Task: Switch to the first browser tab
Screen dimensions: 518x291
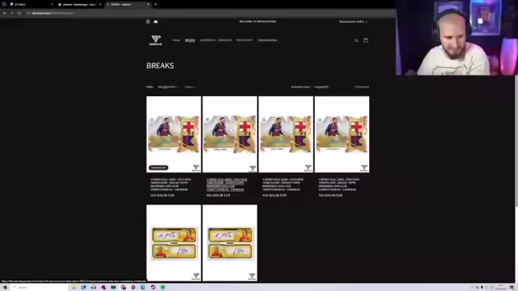Action: [31, 4]
